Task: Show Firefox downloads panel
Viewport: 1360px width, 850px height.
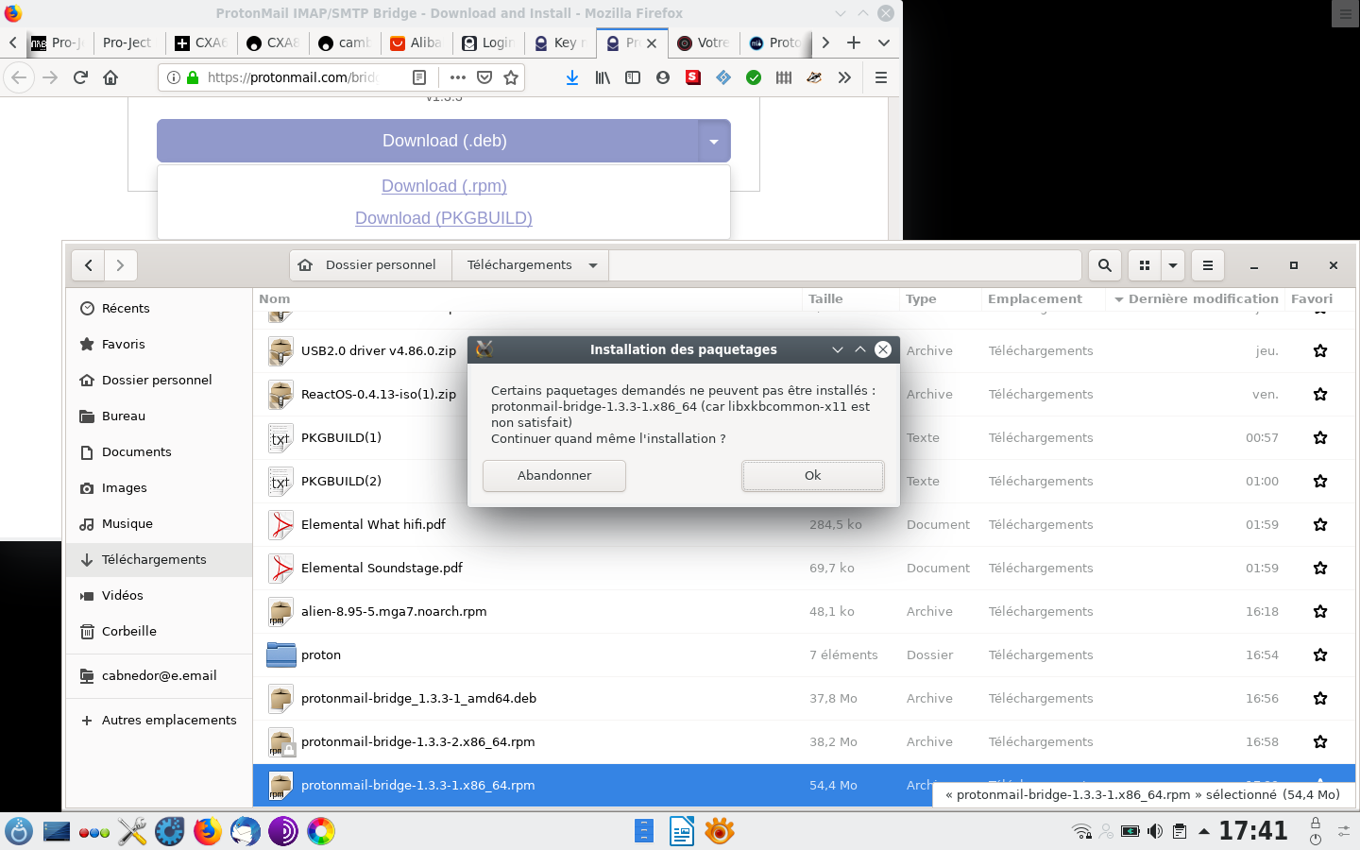Action: click(572, 77)
